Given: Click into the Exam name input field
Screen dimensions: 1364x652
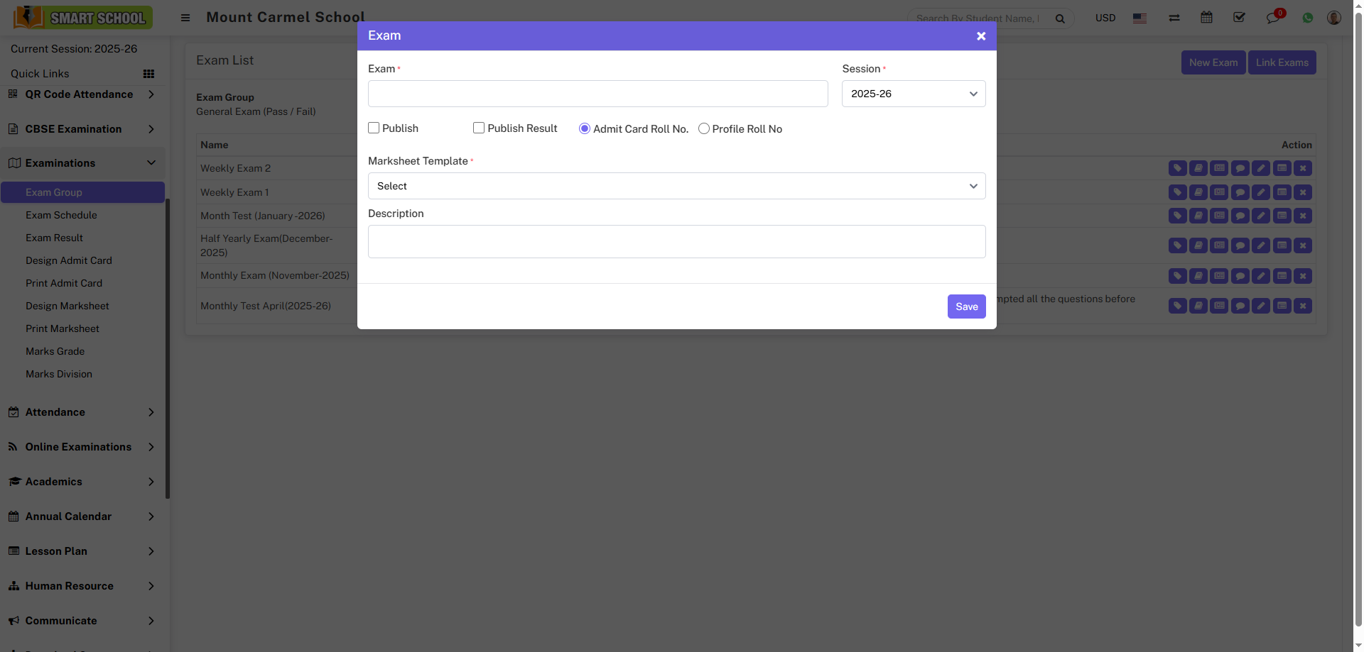Looking at the screenshot, I should click(597, 94).
